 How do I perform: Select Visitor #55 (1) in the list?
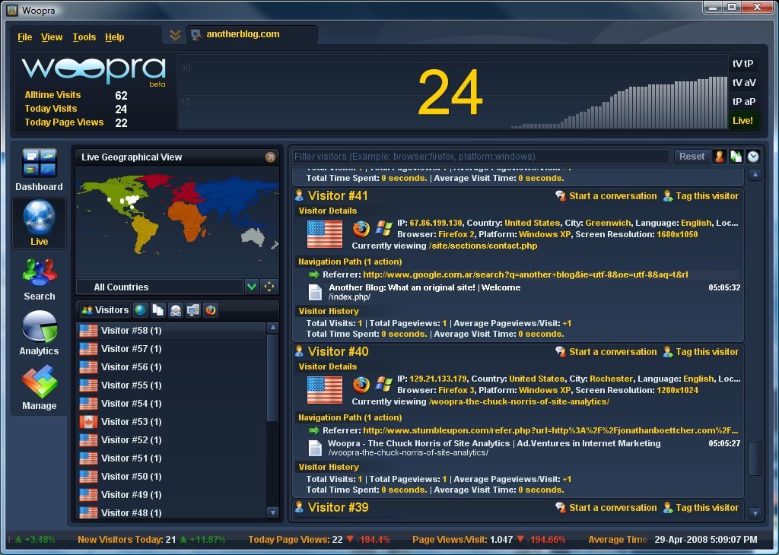(172, 385)
